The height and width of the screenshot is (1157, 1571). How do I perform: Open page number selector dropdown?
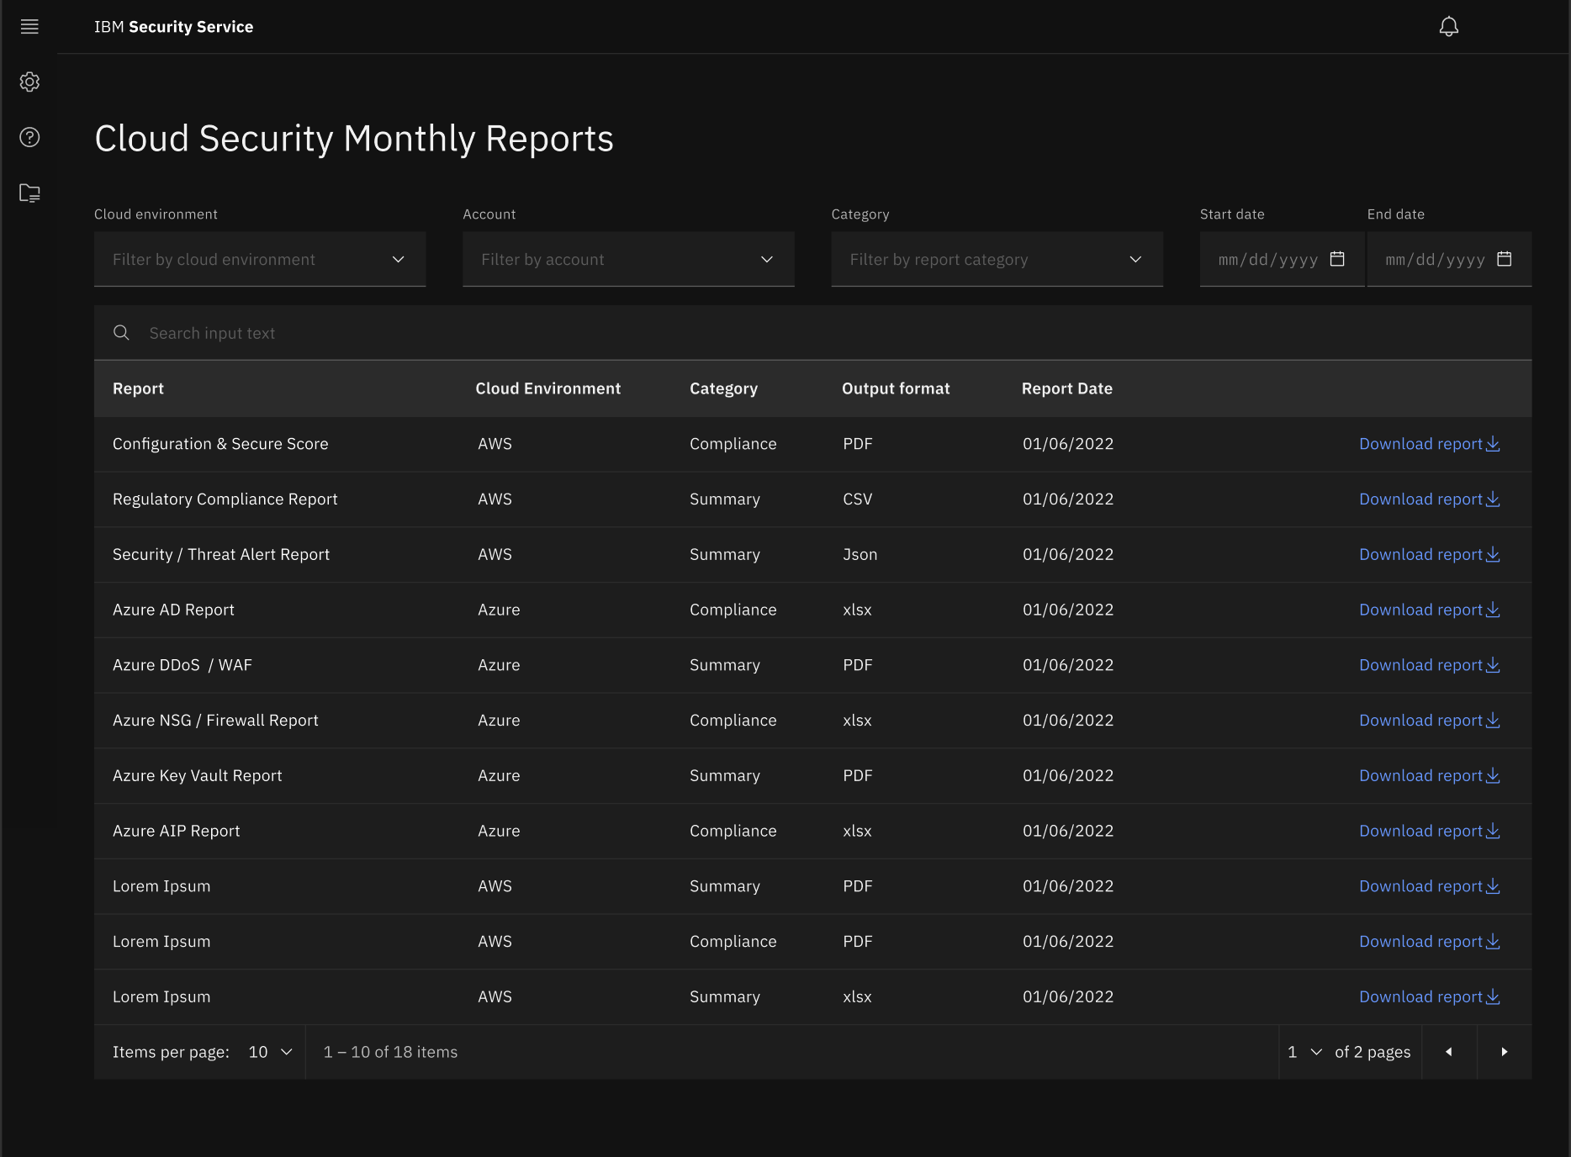pos(1304,1052)
